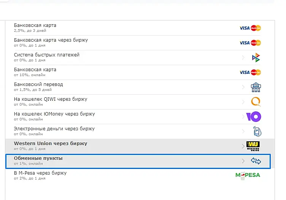Click the Visa/Mastercard logo for 2,5% bank card
Image resolution: width=286 pixels, height=200 pixels.
(x=250, y=28)
